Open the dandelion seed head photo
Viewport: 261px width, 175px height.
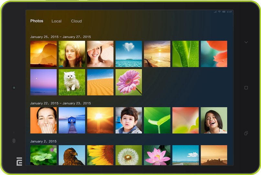(129, 155)
